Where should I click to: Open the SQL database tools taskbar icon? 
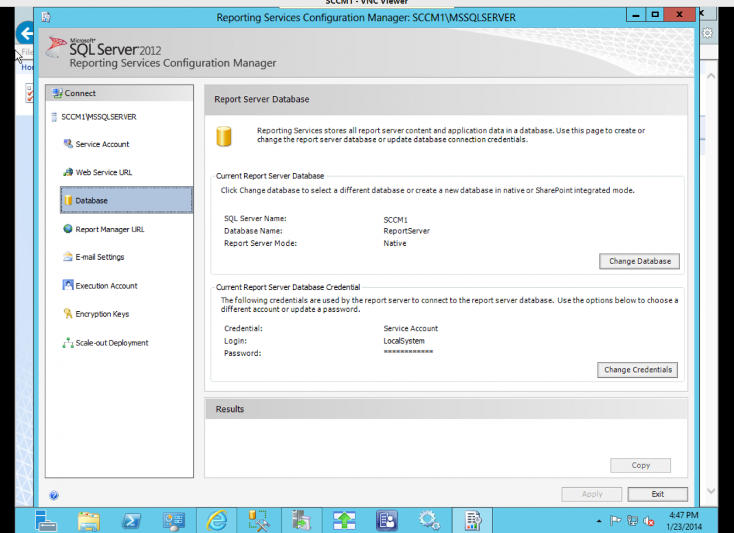click(259, 520)
